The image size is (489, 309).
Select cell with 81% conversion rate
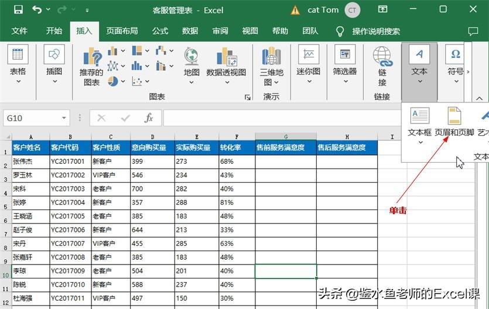[237, 202]
